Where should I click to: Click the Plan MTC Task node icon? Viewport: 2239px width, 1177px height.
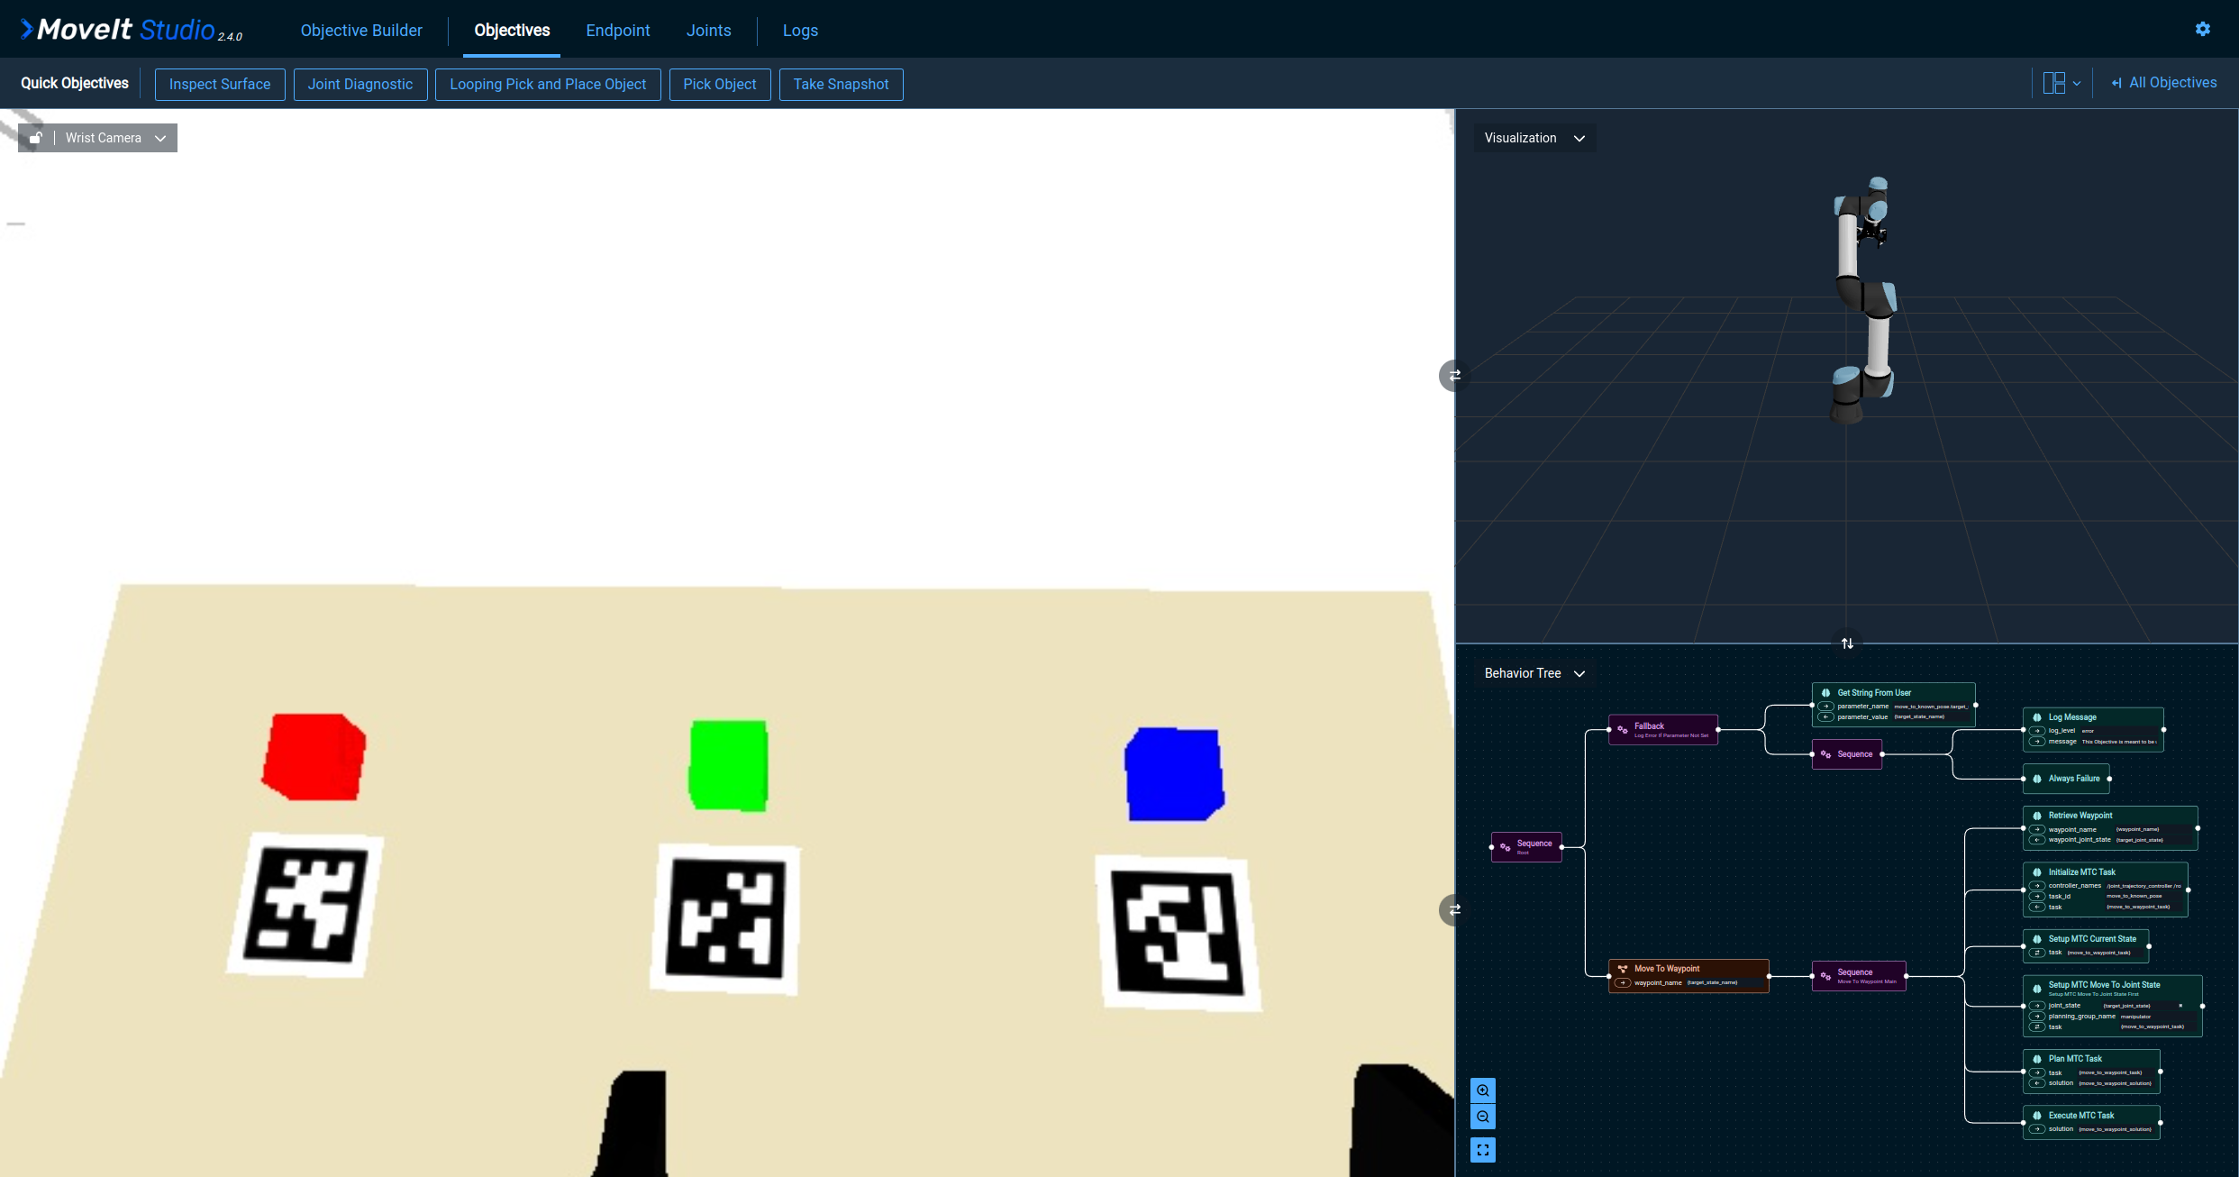pyautogui.click(x=2037, y=1059)
